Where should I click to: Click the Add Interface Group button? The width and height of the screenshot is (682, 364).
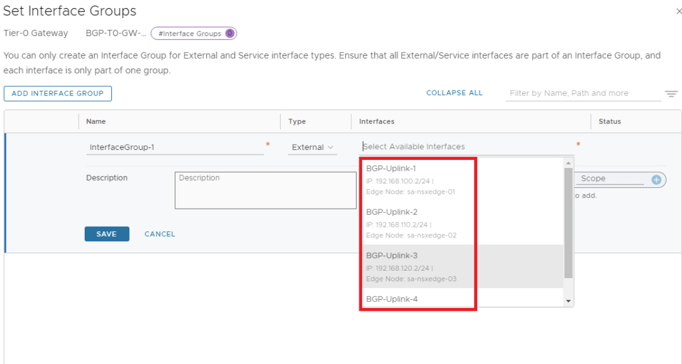click(x=57, y=93)
